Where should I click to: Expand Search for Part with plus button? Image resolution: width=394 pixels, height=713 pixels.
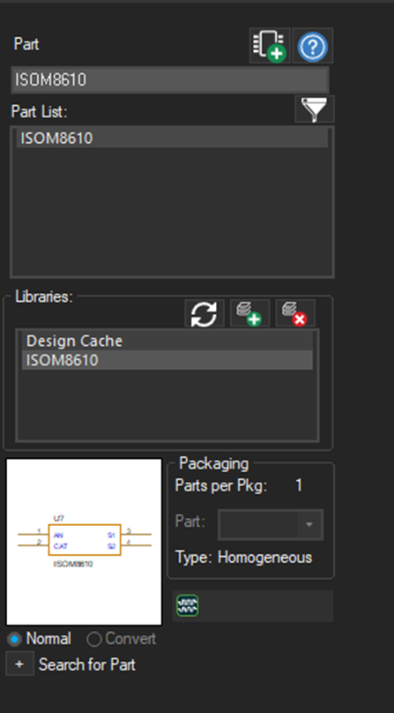tap(19, 664)
